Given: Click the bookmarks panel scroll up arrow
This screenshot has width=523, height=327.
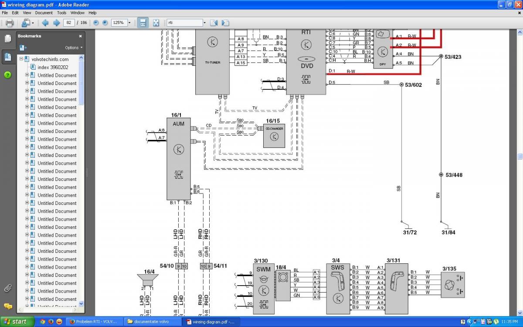Looking at the screenshot, I should point(81,58).
